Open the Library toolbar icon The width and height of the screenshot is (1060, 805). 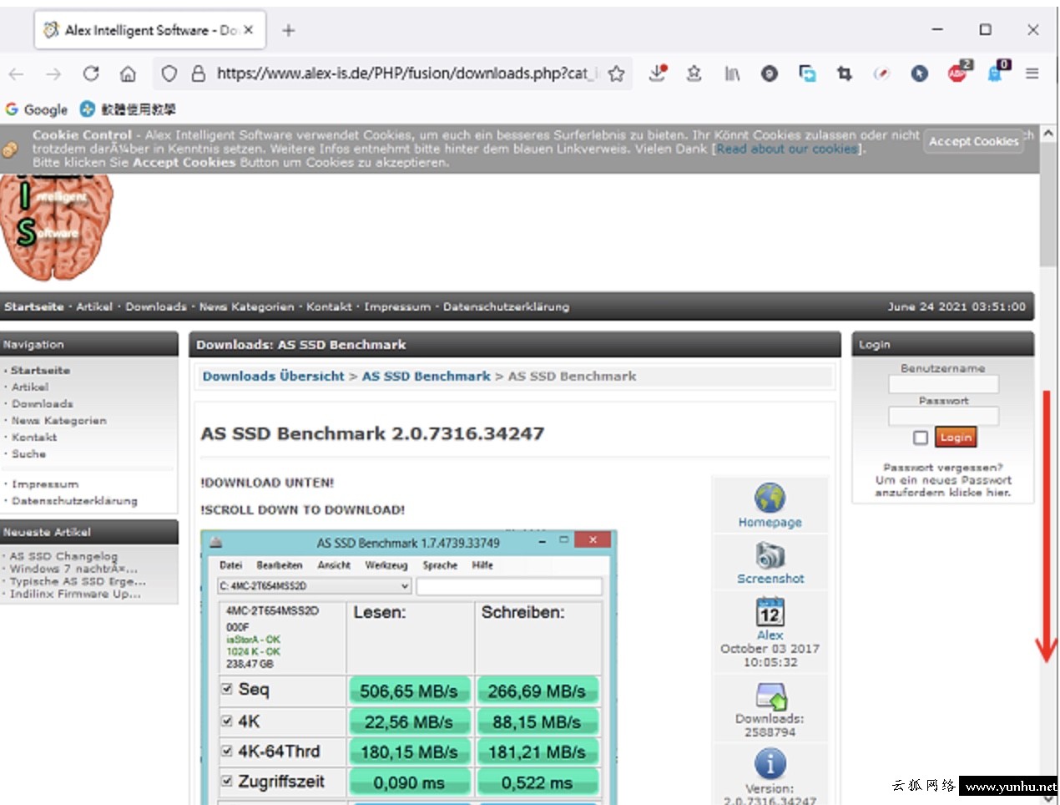pos(732,73)
